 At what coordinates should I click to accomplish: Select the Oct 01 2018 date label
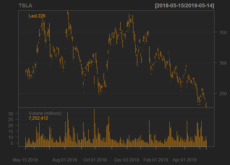pyautogui.click(x=95, y=160)
